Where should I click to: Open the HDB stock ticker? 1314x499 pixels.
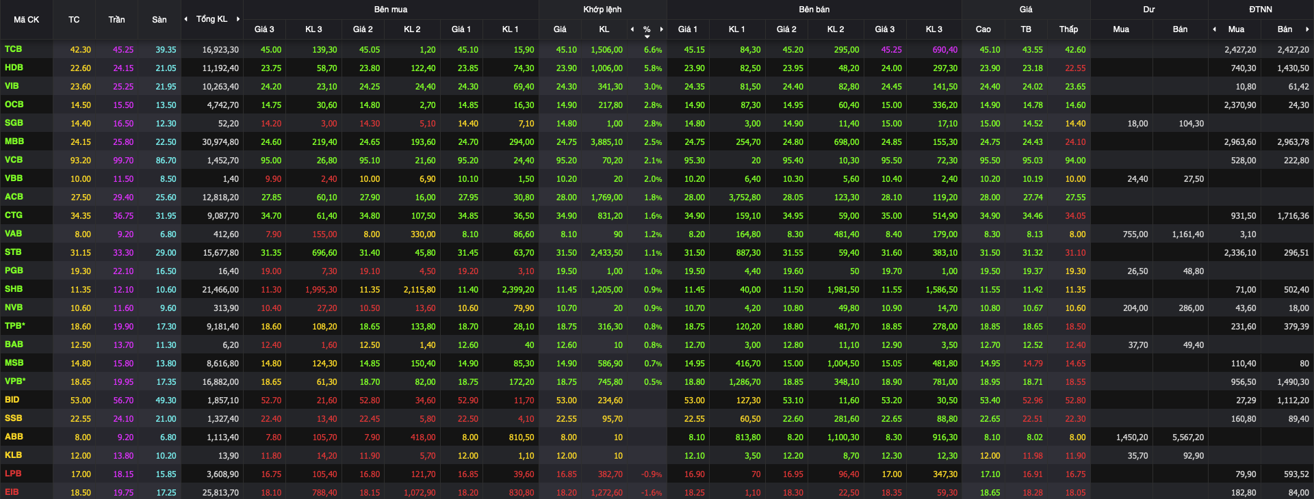14,68
